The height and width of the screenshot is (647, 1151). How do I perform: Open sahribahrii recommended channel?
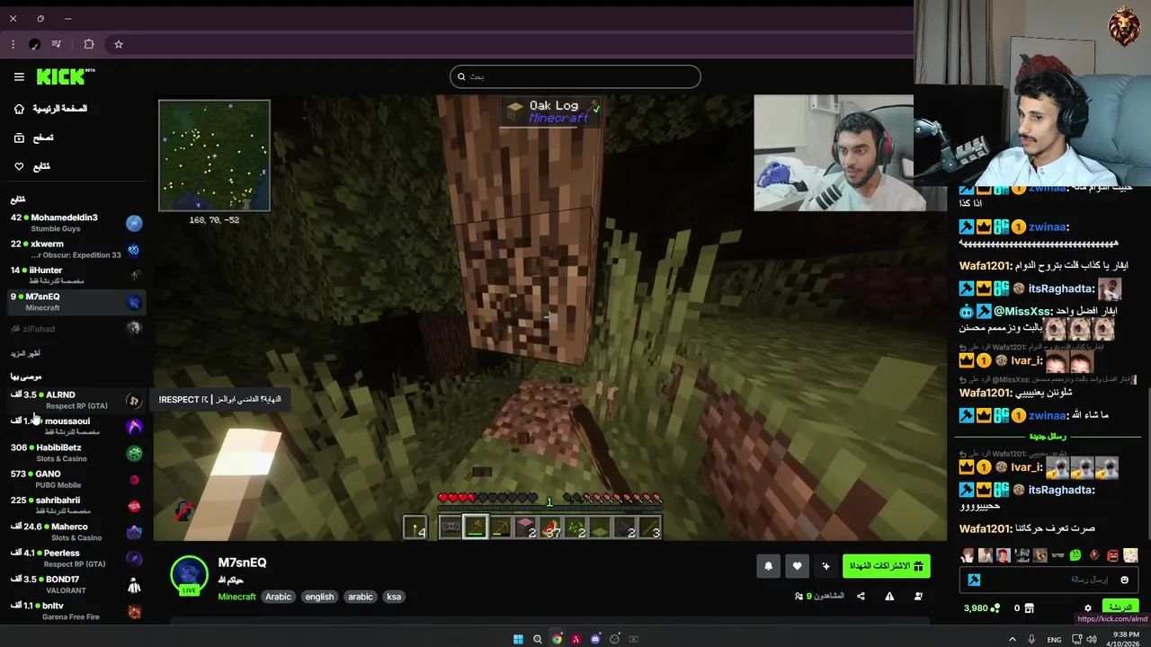(76, 506)
